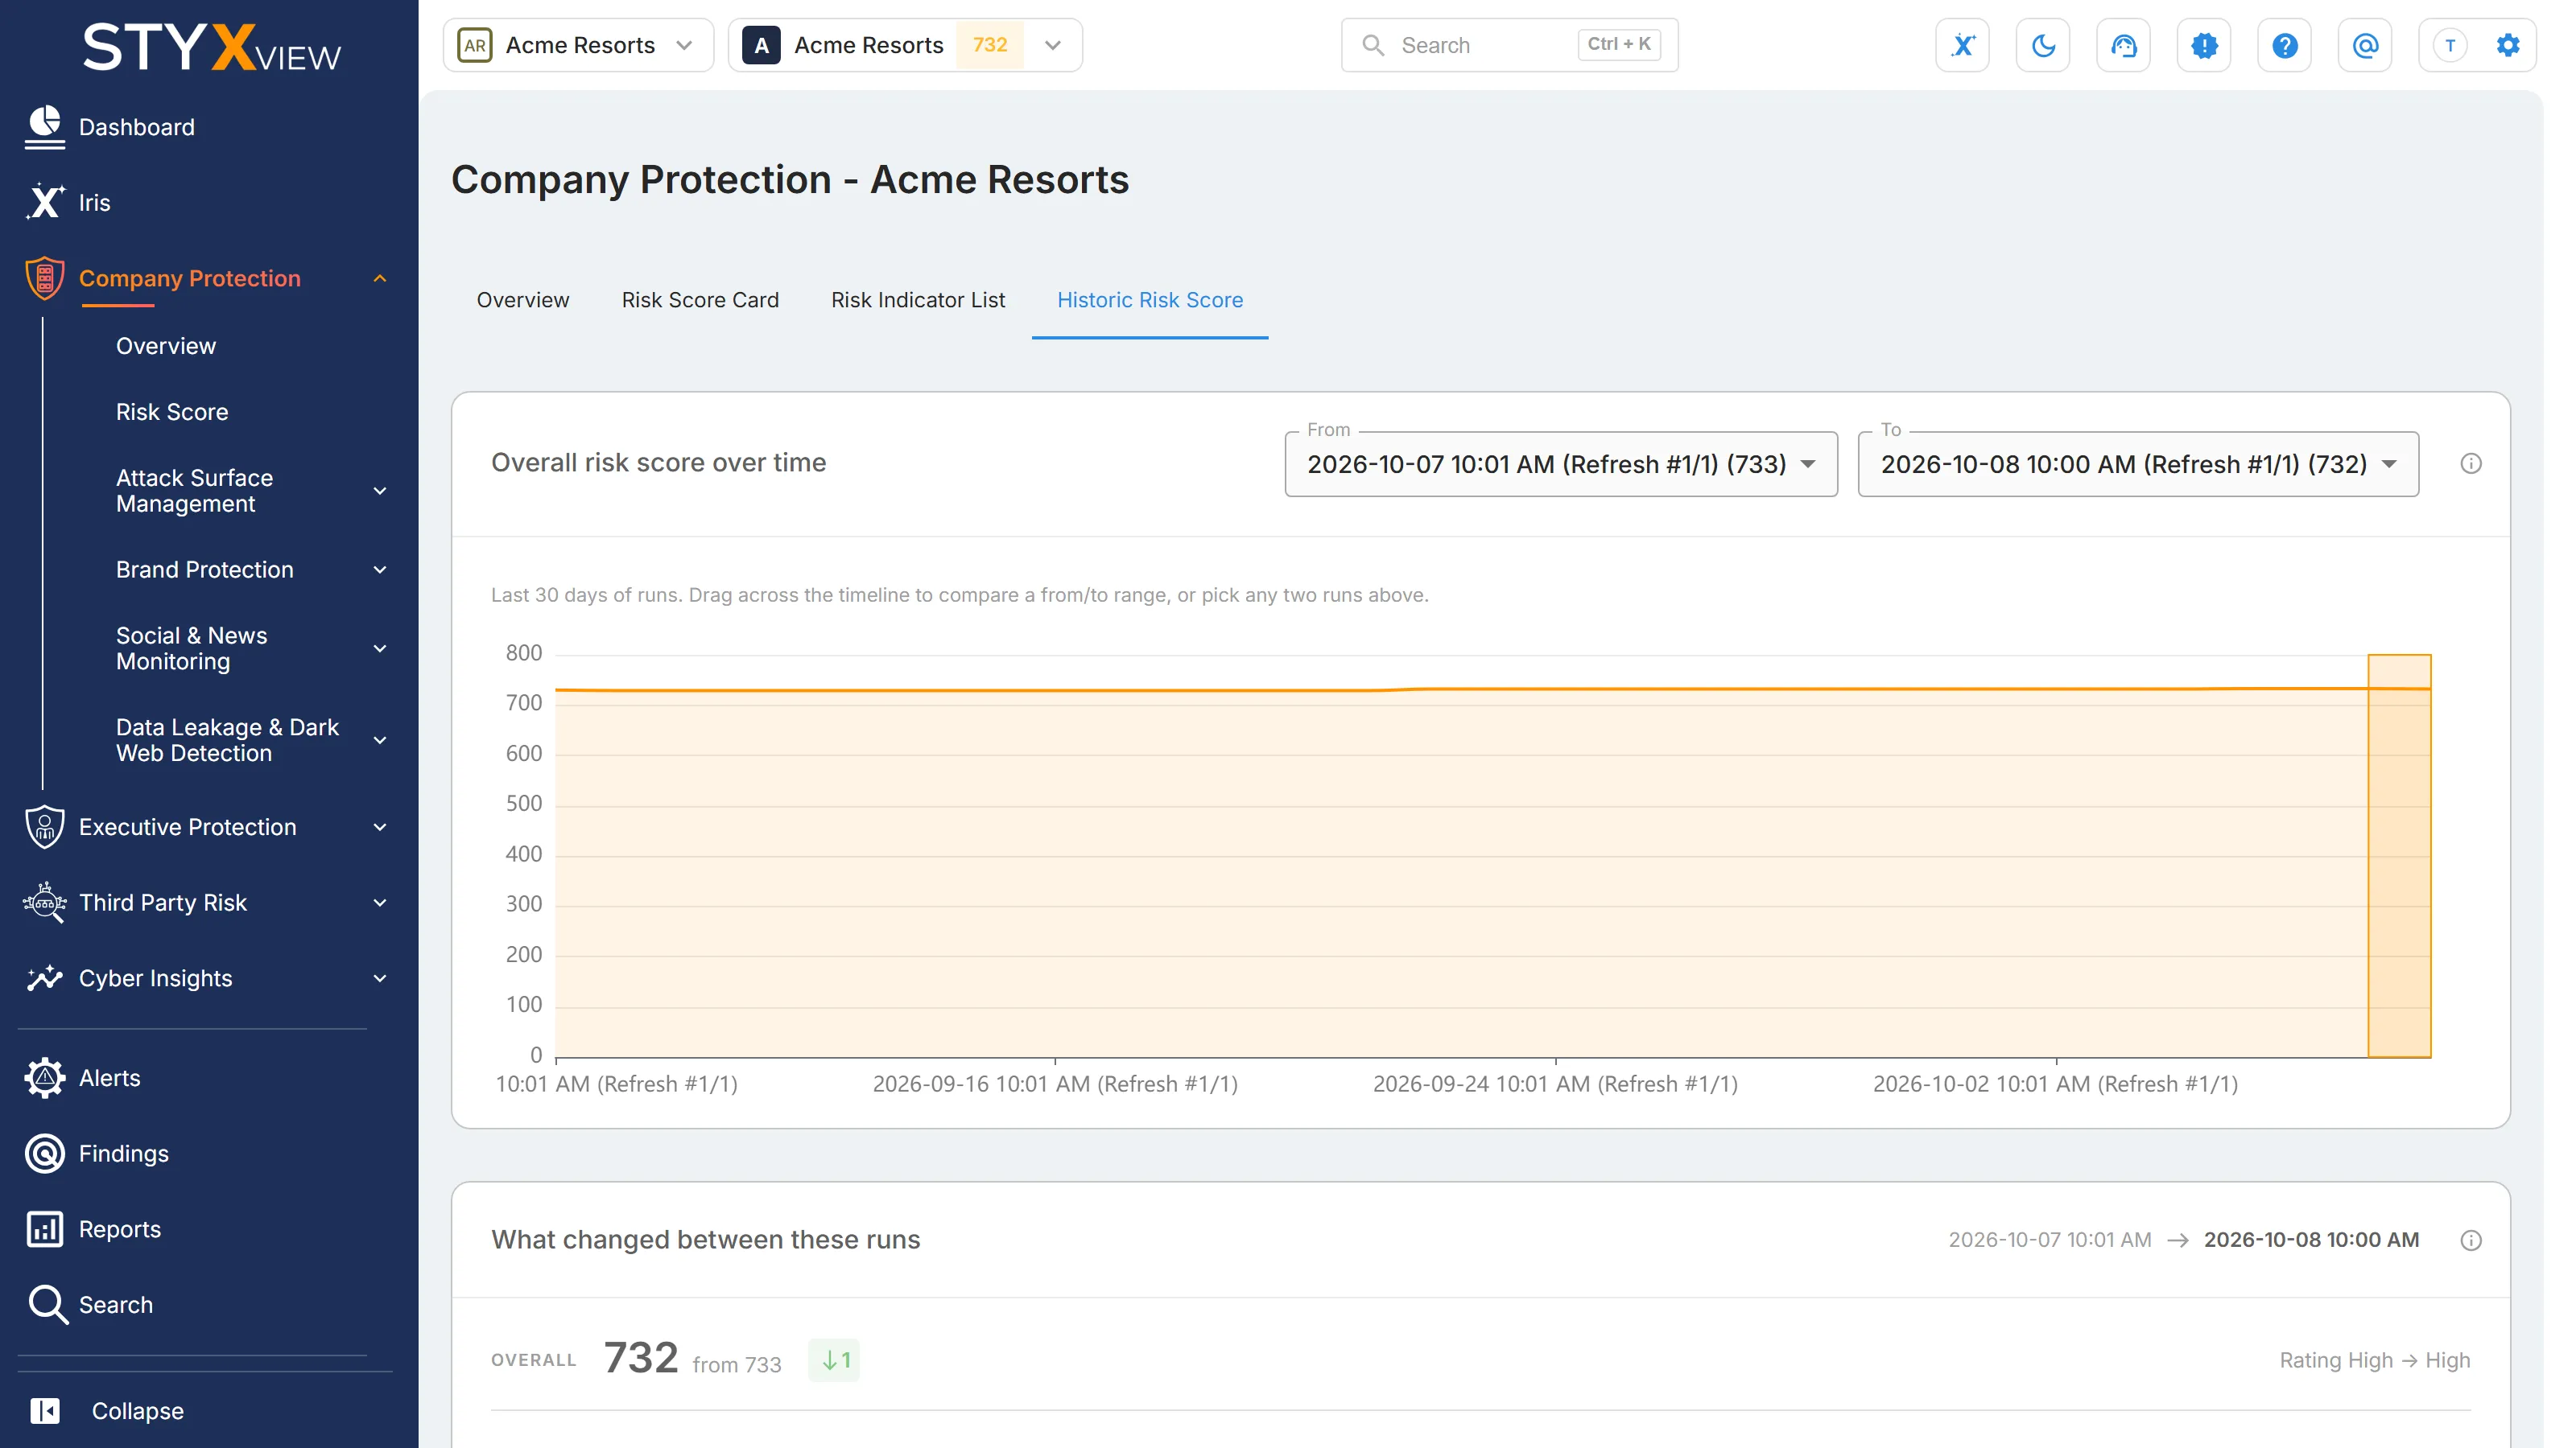Expand Brand Protection submenu

tap(380, 570)
